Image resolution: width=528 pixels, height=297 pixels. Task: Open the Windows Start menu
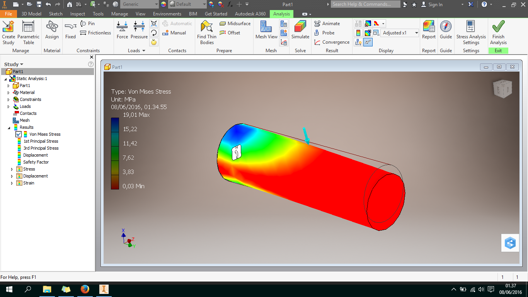(x=9, y=289)
